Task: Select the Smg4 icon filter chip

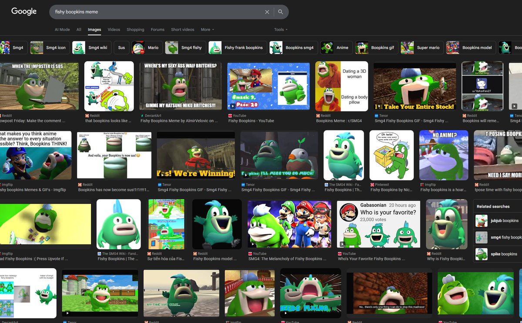Action: [50, 47]
